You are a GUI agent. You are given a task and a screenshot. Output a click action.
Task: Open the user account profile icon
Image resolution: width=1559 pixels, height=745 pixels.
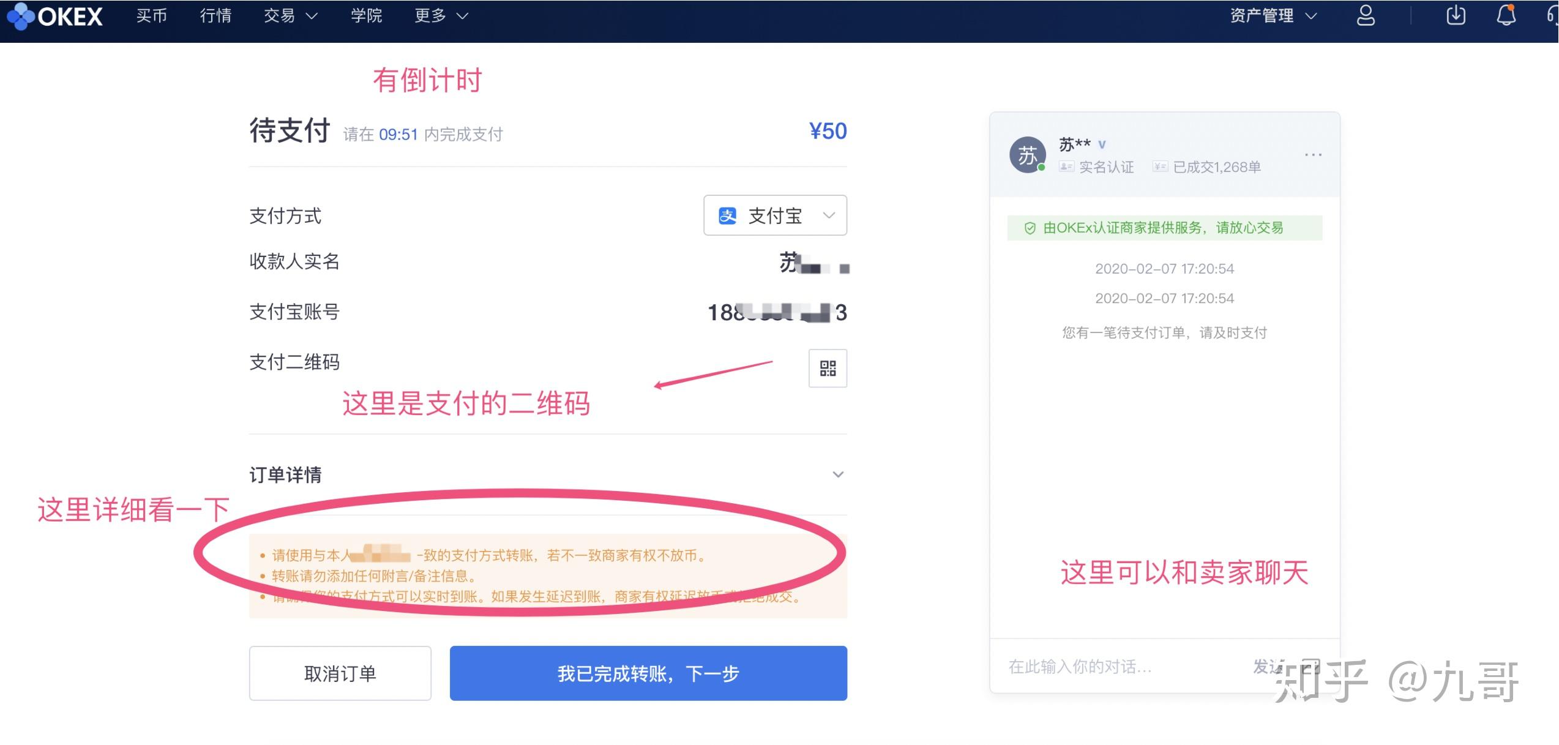point(1366,16)
